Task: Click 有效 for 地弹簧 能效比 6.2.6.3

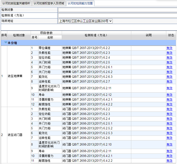Action: click(169, 77)
